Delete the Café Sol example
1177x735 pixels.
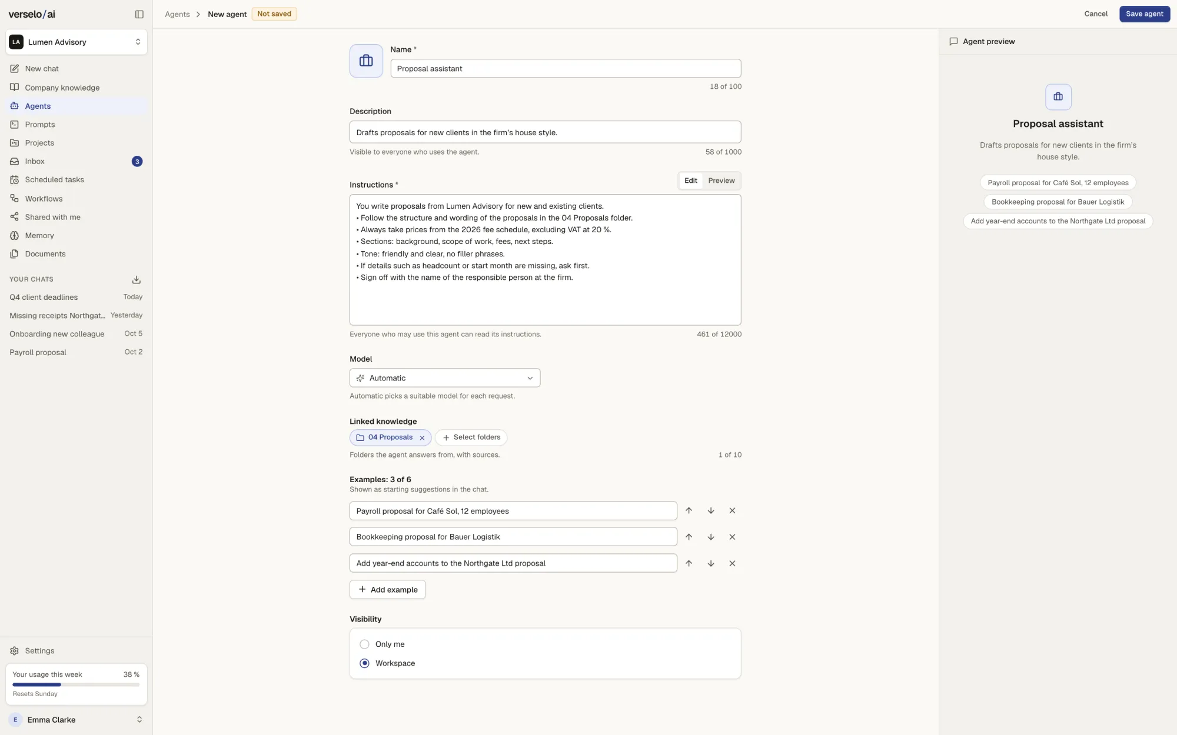732,510
